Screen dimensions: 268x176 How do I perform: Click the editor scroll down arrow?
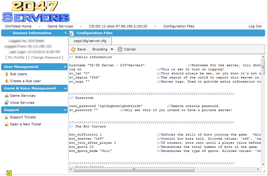click(263, 165)
